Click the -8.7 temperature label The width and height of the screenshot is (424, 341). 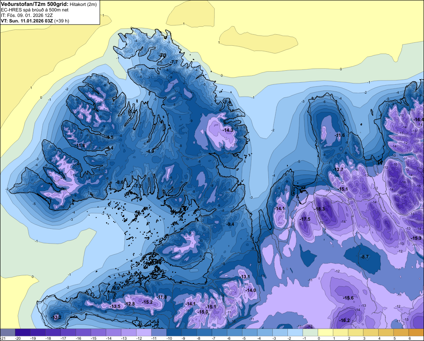(365, 257)
